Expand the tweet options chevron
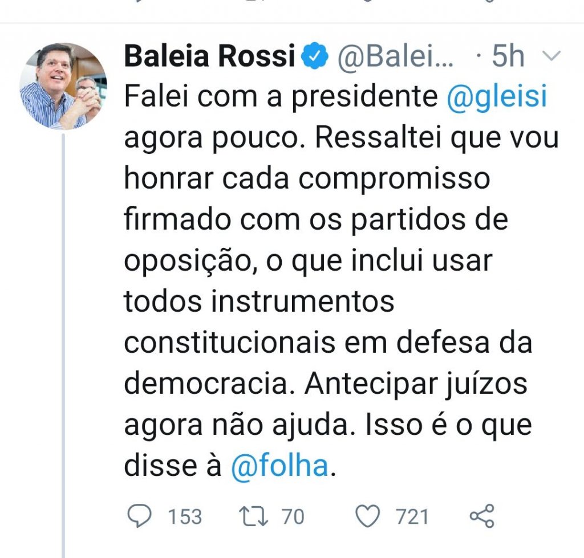Image resolution: width=584 pixels, height=558 pixels. pos(551,56)
